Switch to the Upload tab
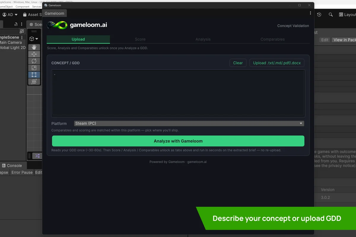This screenshot has width=356, height=237. click(x=78, y=39)
